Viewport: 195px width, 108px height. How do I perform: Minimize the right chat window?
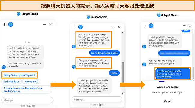[184, 26]
